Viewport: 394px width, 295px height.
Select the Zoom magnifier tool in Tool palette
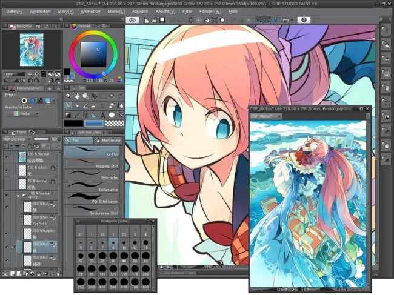(68, 96)
